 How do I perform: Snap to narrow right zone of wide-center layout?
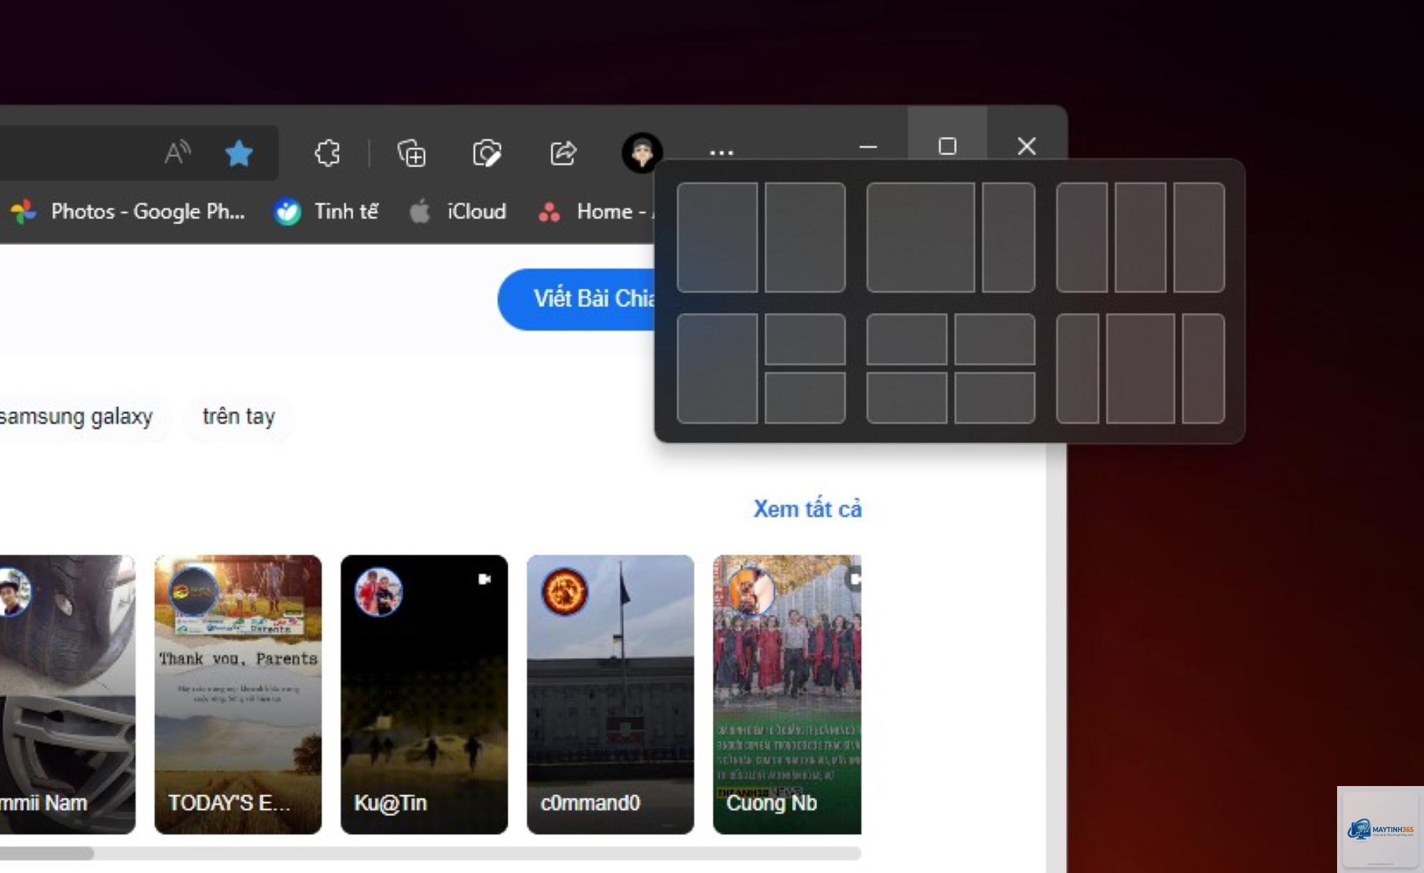1204,368
